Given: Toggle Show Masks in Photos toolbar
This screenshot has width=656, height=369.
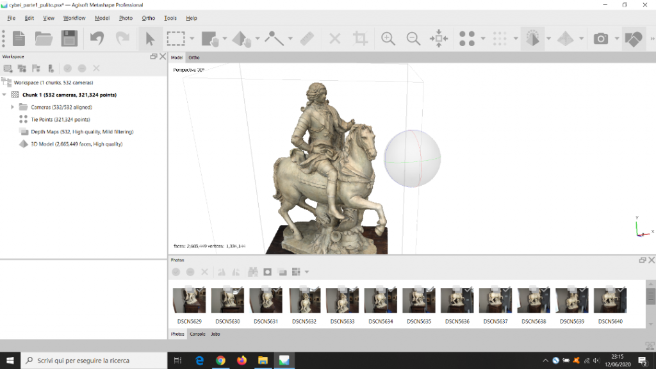Looking at the screenshot, I should point(268,272).
